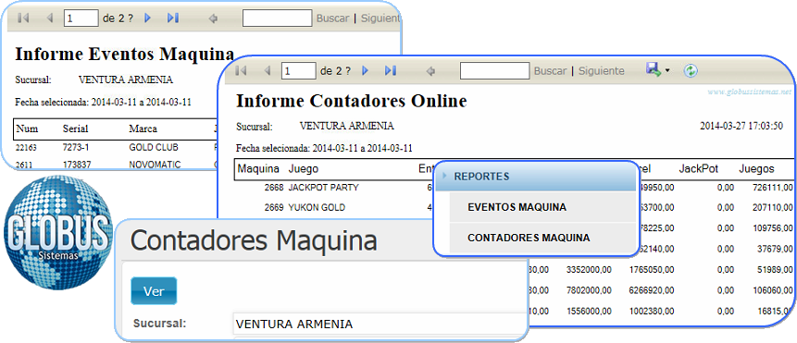The width and height of the screenshot is (797, 343).
Task: Click the export save disk icon
Action: 654,70
